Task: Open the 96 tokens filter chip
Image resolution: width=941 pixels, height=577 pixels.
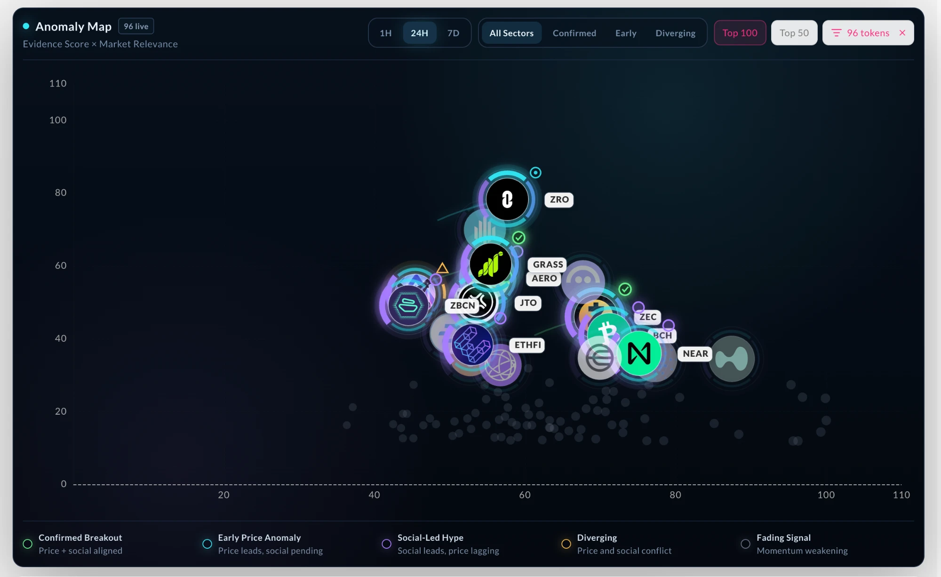Action: click(868, 32)
